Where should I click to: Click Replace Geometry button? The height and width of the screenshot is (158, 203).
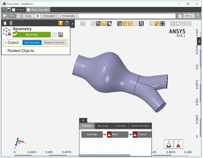tap(55, 43)
